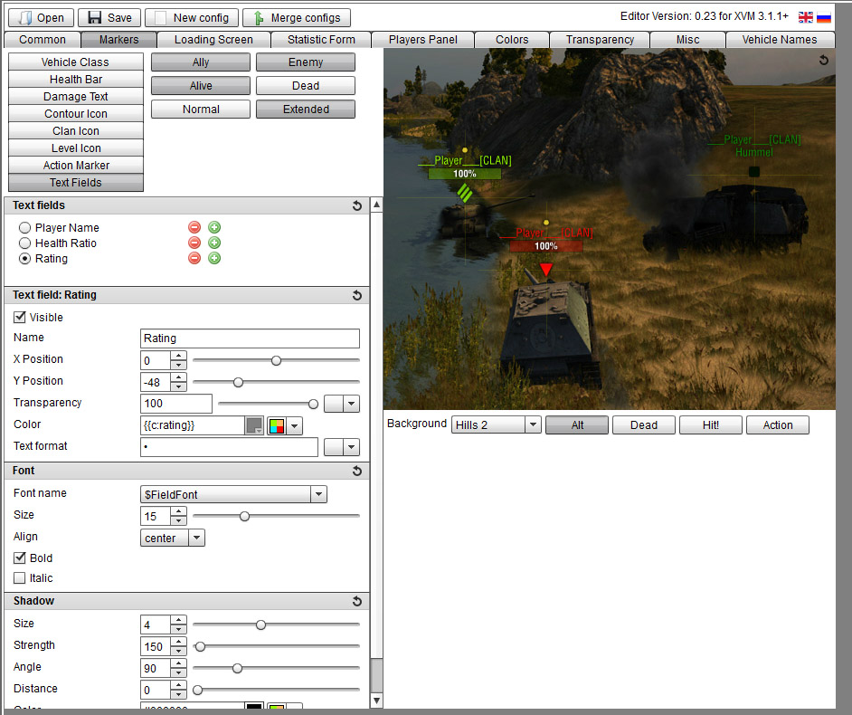Image resolution: width=852 pixels, height=715 pixels.
Task: Reset the Text fields section
Action: tap(357, 205)
